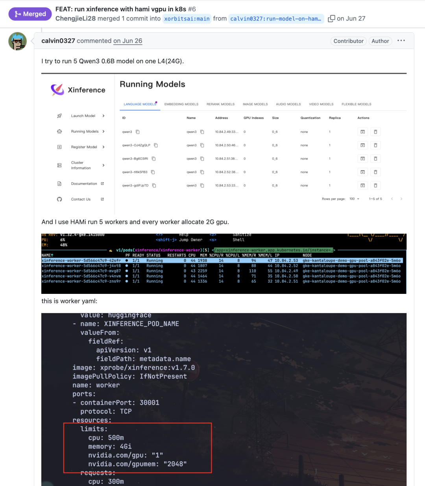425x486 pixels.
Task: Open calvin0327's profile from the comment header
Action: 58,41
